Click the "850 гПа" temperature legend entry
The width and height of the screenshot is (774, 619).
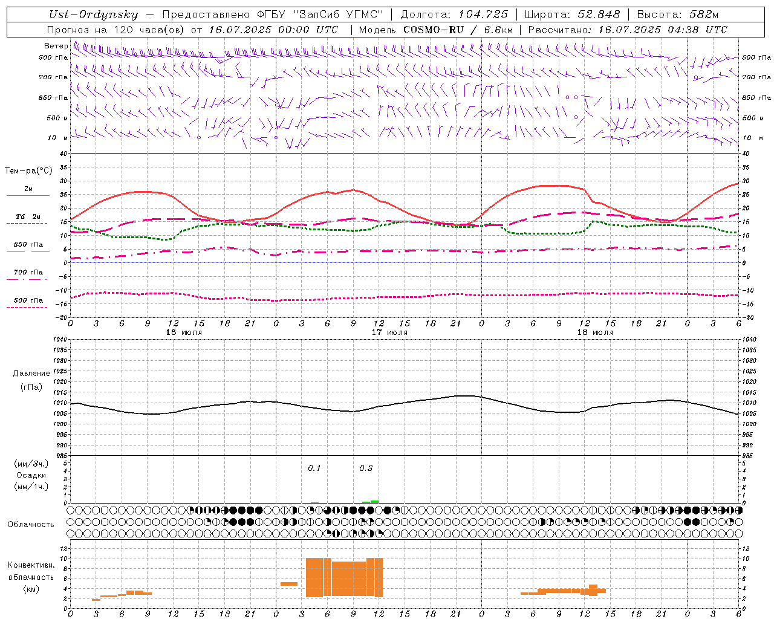click(28, 245)
